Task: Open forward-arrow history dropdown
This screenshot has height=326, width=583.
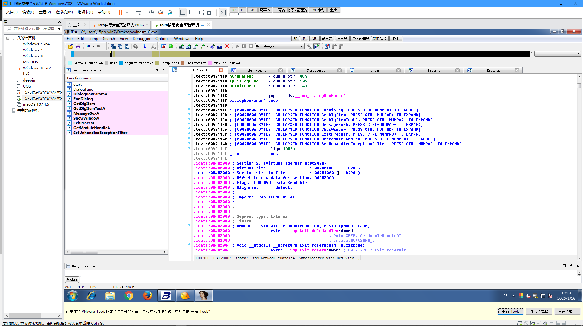Action: tap(104, 46)
